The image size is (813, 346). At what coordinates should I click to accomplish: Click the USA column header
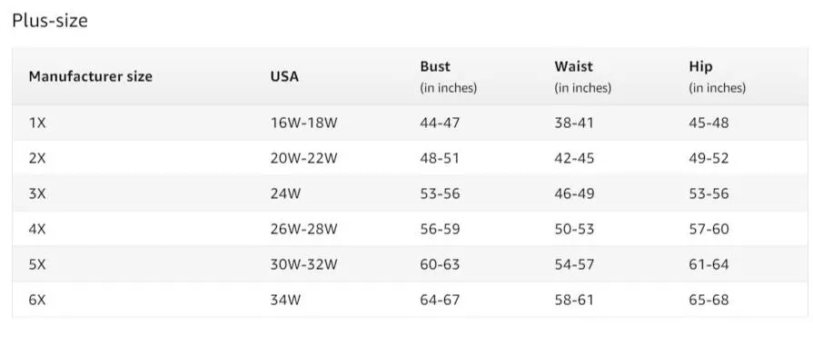tap(284, 77)
